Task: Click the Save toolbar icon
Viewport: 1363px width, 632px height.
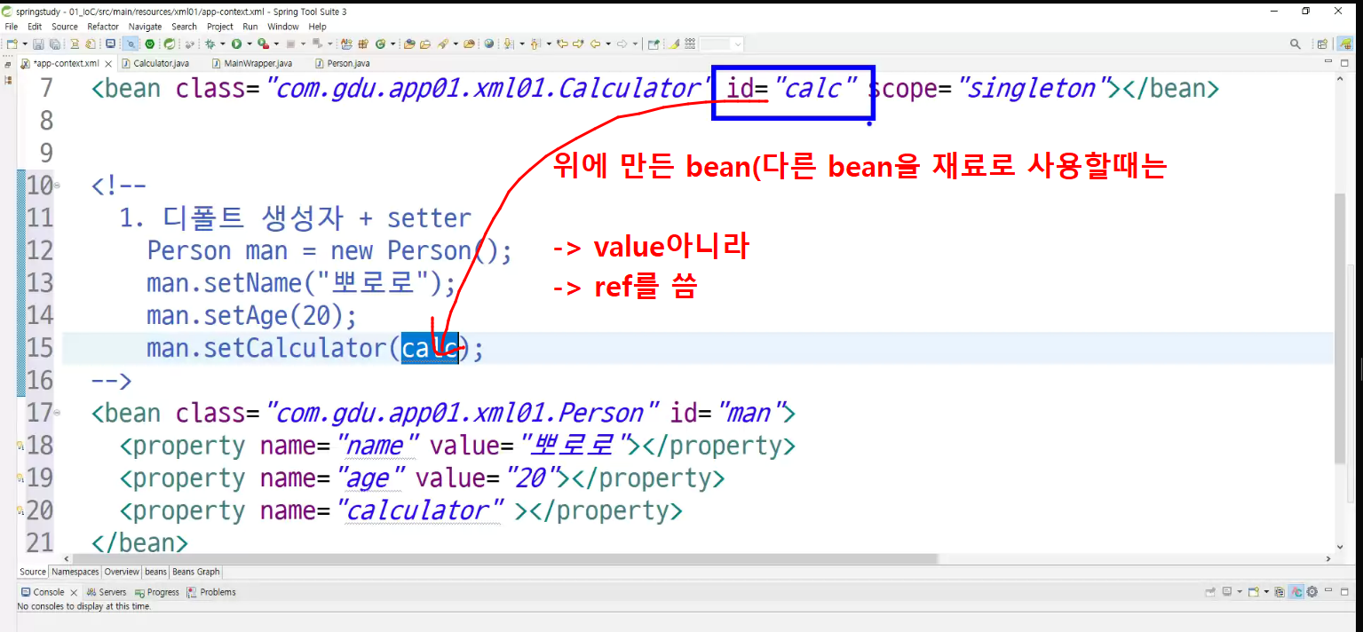Action: click(38, 43)
